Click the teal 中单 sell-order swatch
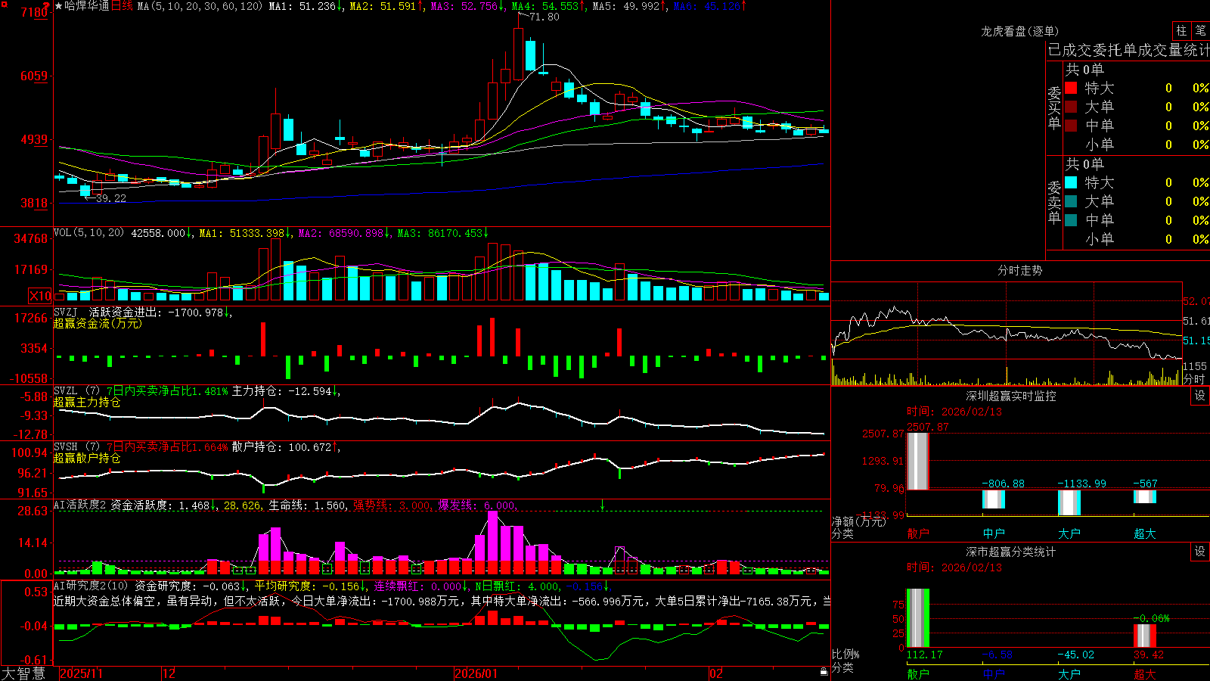Image resolution: width=1210 pixels, height=681 pixels. [x=1071, y=220]
